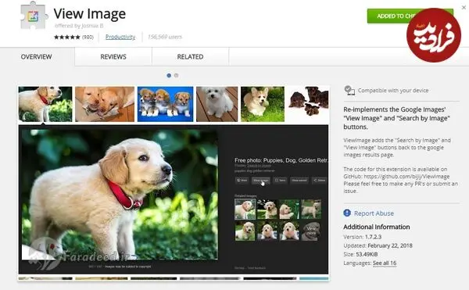Image resolution: width=469 pixels, height=290 pixels.
Task: Click the Report Abuse exclamation icon
Action: [347, 213]
